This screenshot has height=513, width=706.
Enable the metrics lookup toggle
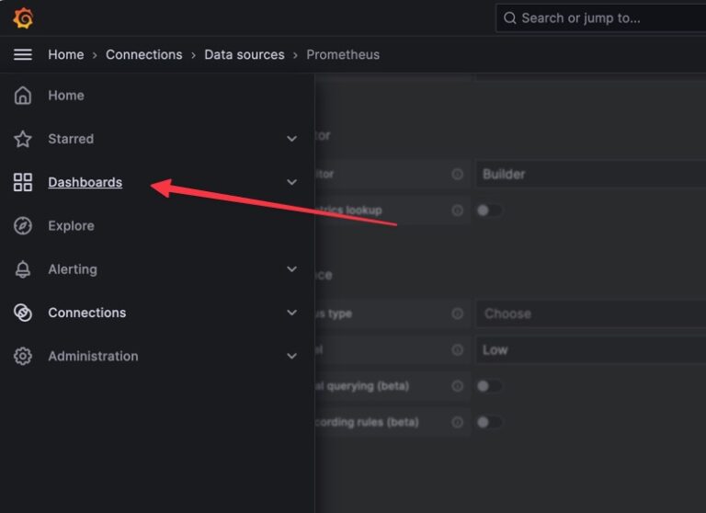(489, 211)
